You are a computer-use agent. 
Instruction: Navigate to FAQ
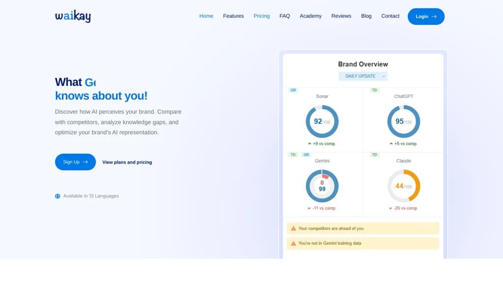pyautogui.click(x=284, y=16)
